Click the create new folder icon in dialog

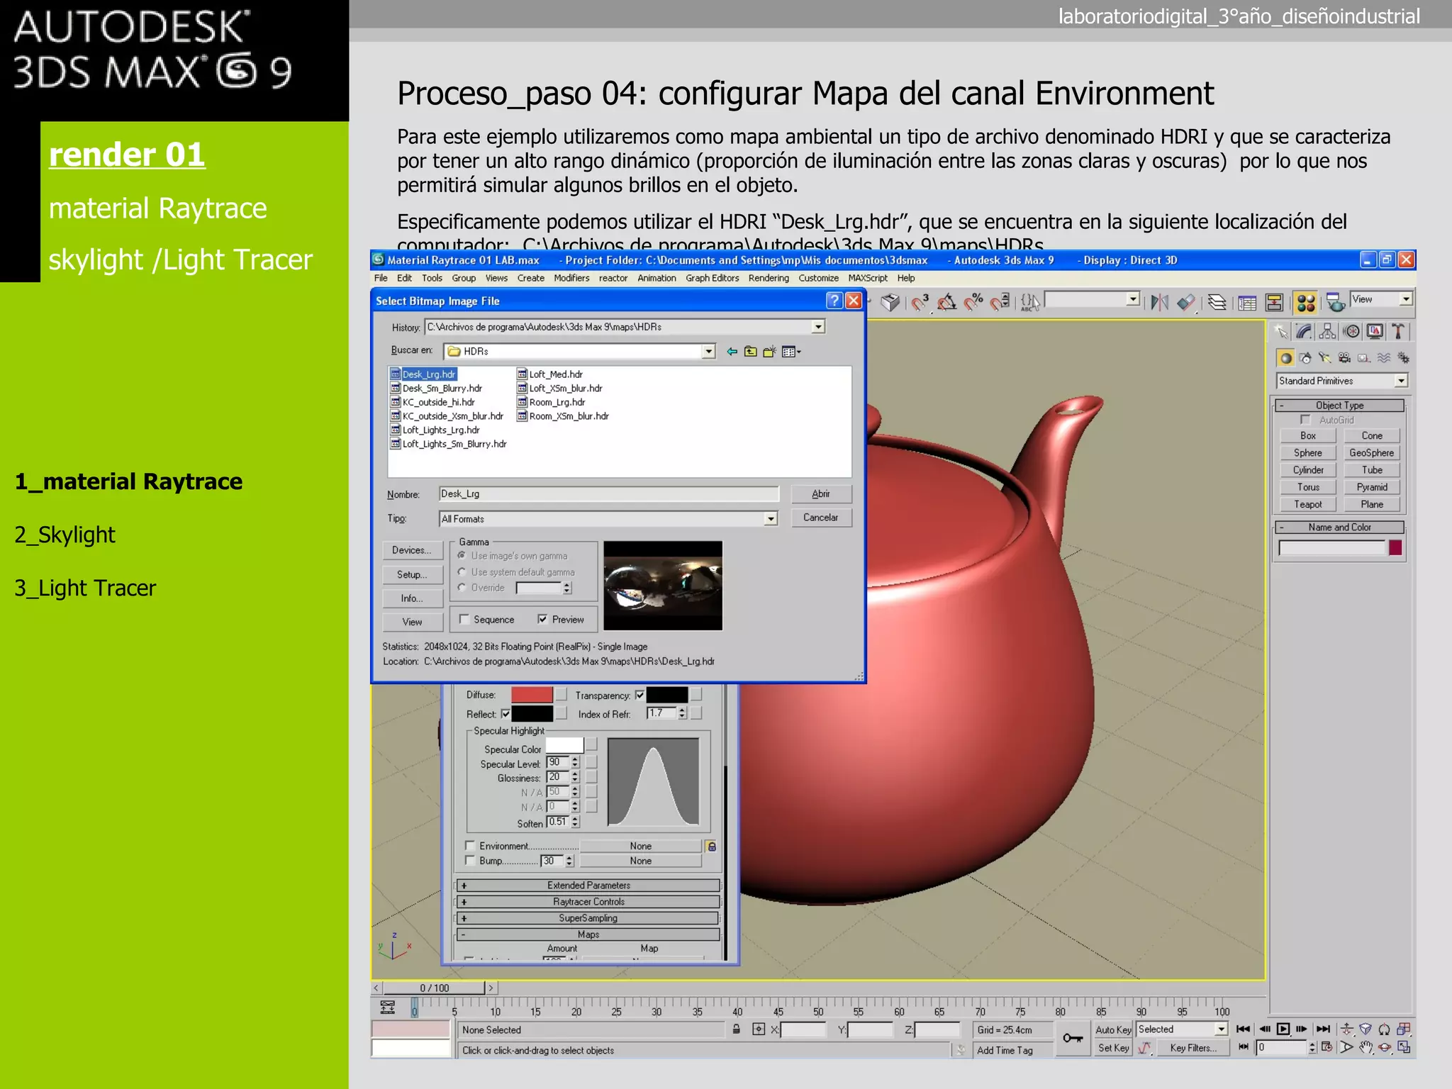770,352
